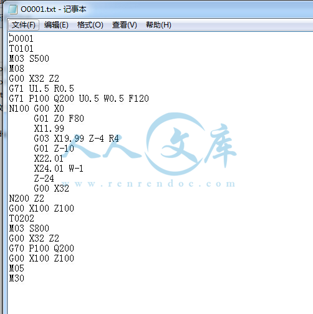Click the G03 X19.99 Z-4 R4 line

tap(76, 139)
